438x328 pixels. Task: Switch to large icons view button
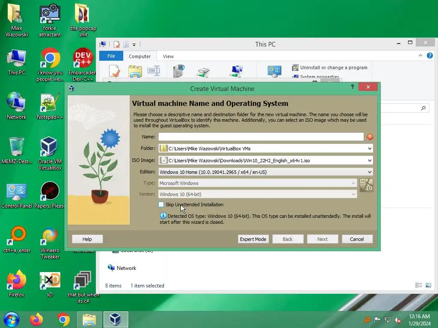tap(428, 285)
